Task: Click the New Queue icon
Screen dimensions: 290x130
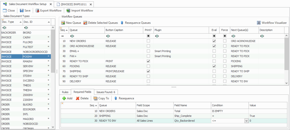Action: tap(63, 23)
